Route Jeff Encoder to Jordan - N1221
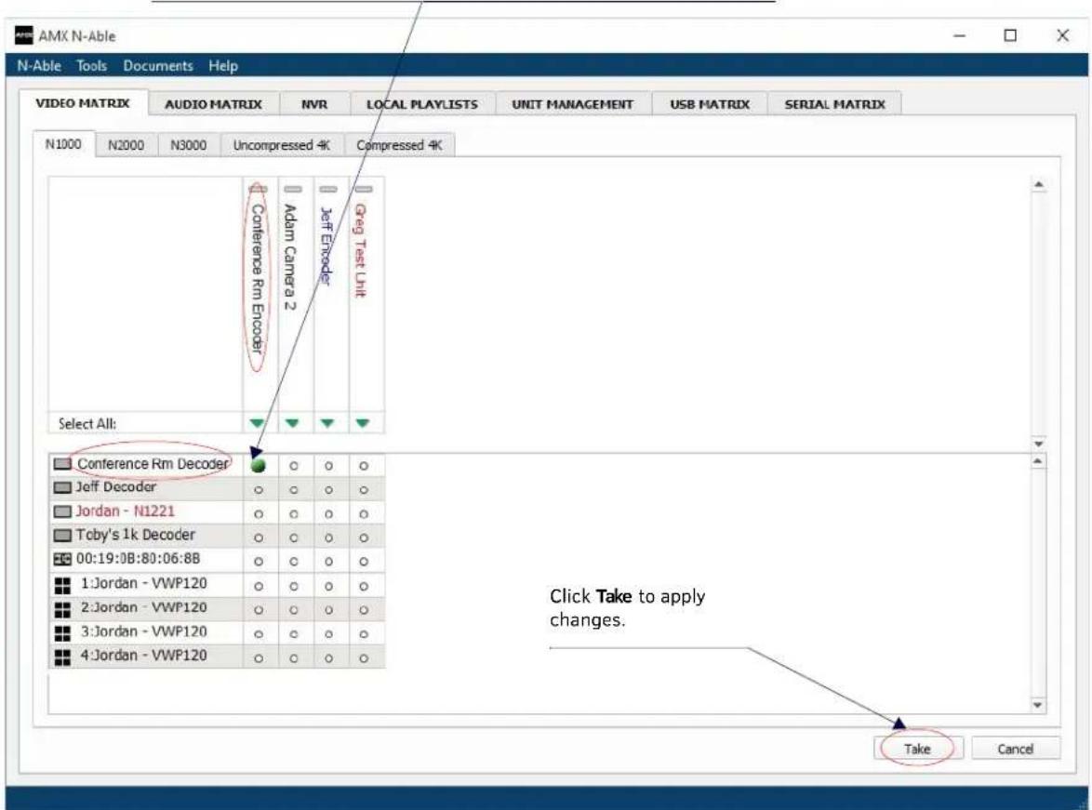This screenshot has width=1092, height=810. 328,514
